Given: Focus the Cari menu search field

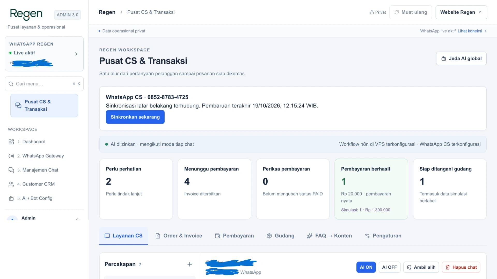Looking at the screenshot, I should [44, 84].
